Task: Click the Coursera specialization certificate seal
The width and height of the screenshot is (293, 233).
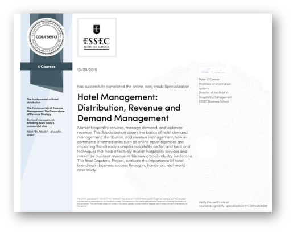Action: pos(46,37)
